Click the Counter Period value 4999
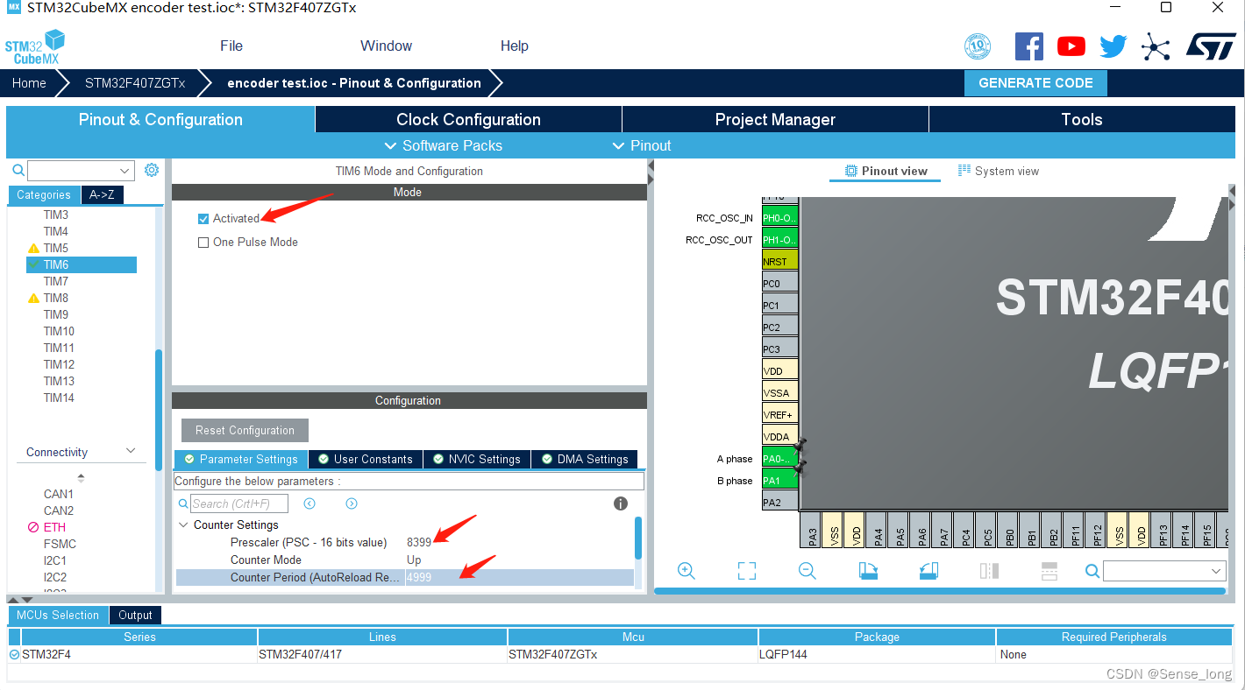 click(x=419, y=577)
